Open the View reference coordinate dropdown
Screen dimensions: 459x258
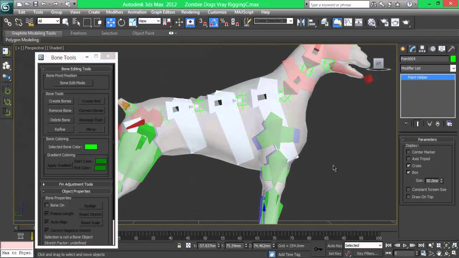[x=149, y=21]
